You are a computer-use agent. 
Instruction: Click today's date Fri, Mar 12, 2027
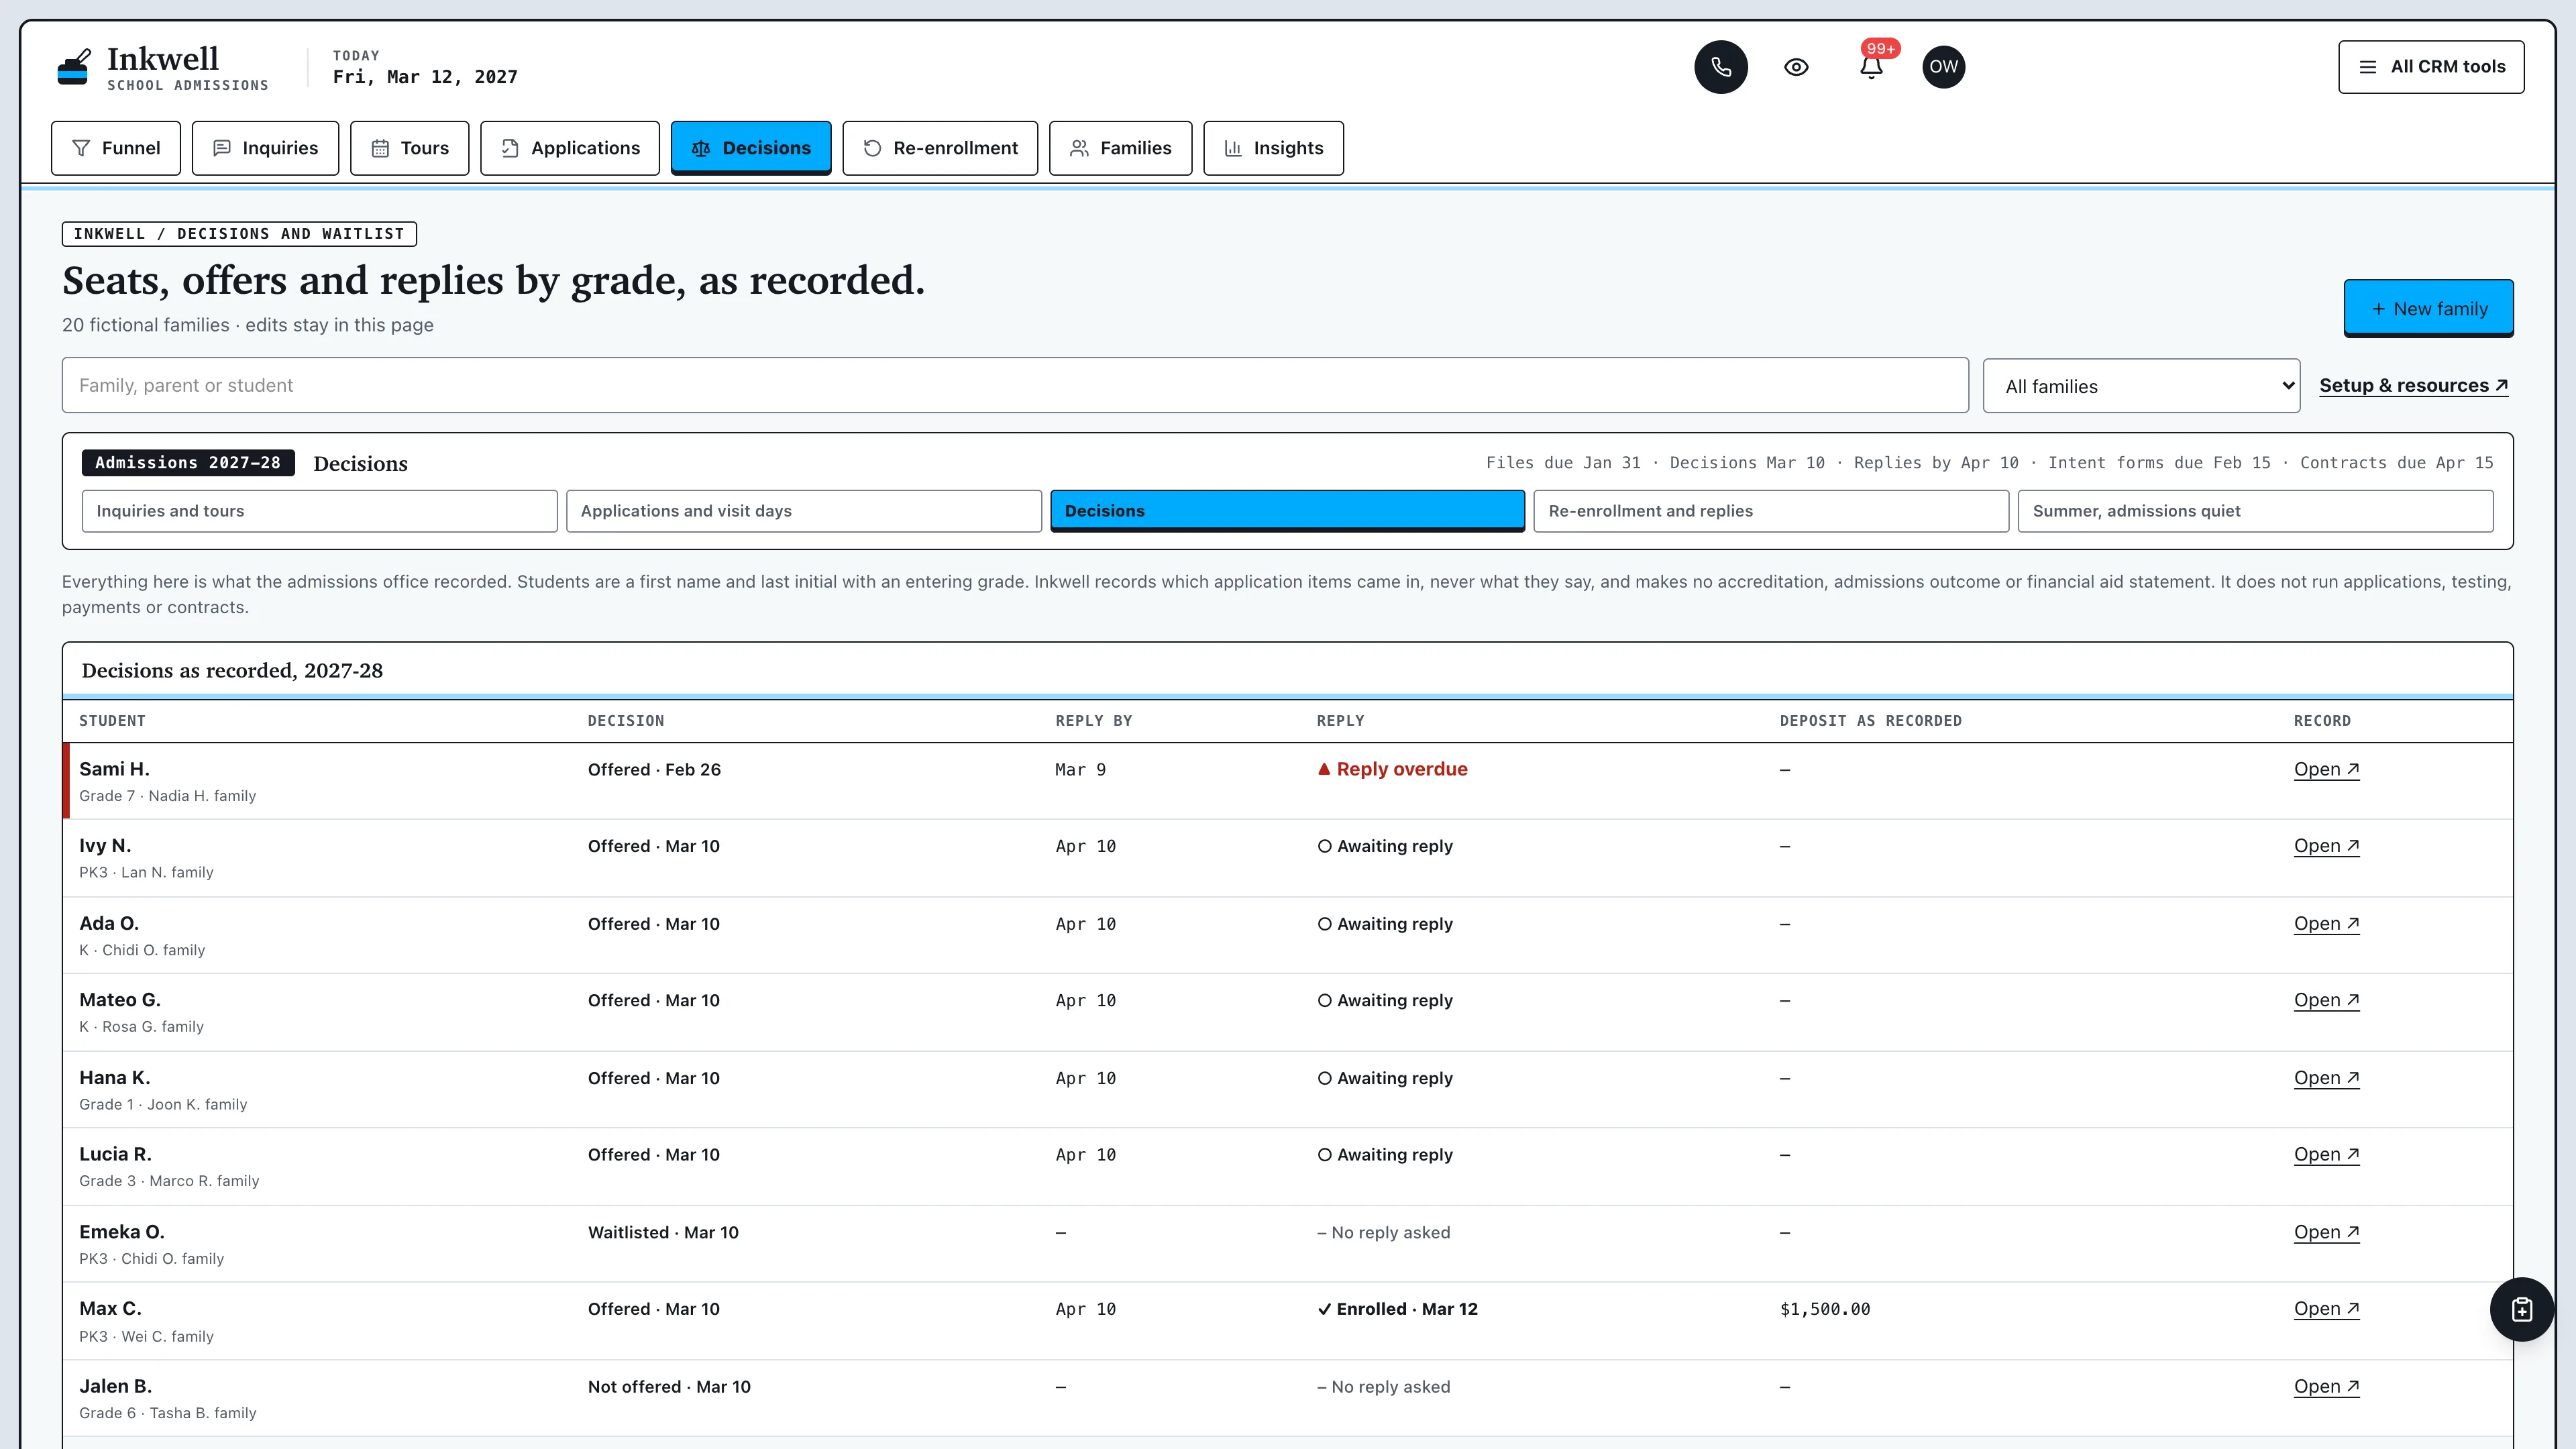tap(425, 77)
